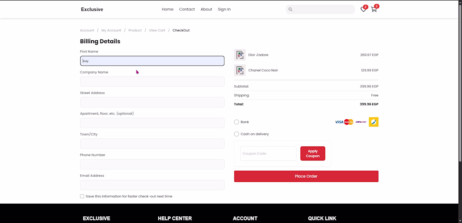Click the Visa payment logo

click(339, 122)
